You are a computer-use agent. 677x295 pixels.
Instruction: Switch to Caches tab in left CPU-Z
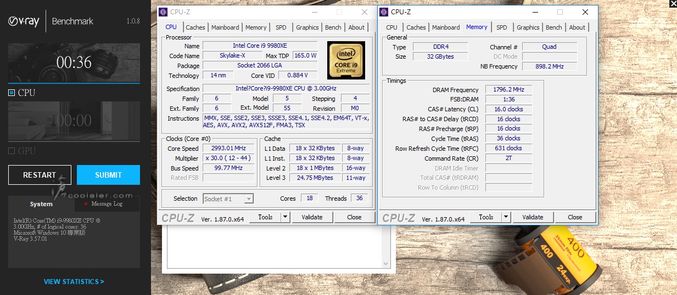(195, 27)
